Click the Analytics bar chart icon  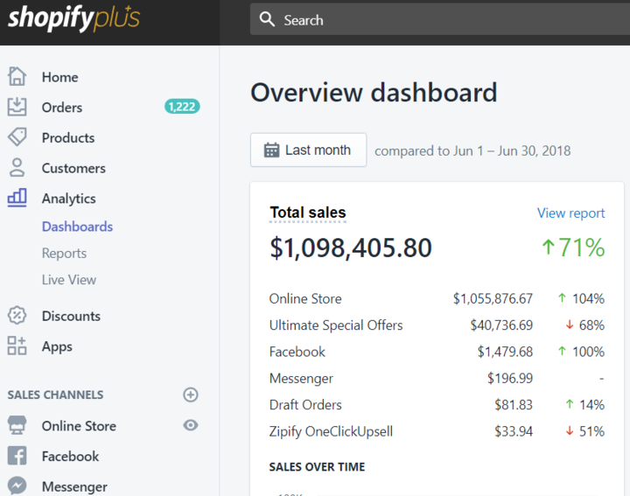click(17, 198)
